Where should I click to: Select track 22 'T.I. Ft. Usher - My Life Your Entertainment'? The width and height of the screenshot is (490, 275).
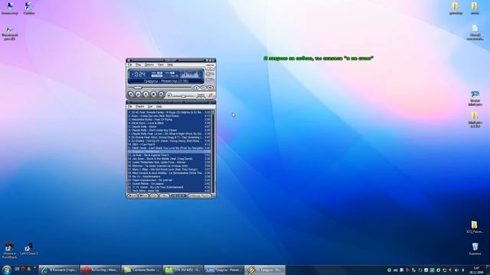coord(169,187)
